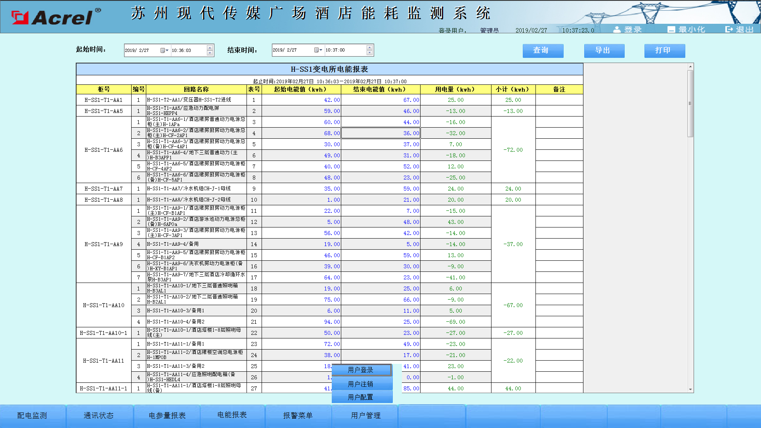This screenshot has width=761, height=428.
Task: Click subtotal value -67.00
Action: (x=513, y=305)
